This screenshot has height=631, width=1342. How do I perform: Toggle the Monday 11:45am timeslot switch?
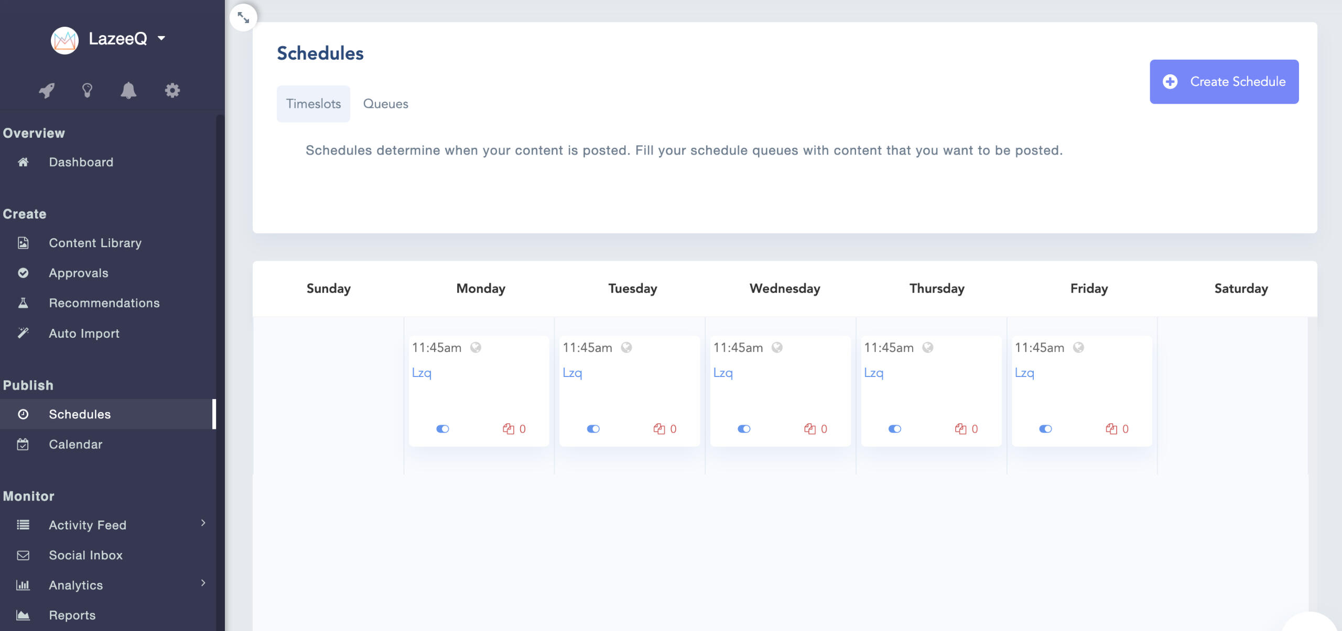tap(442, 429)
